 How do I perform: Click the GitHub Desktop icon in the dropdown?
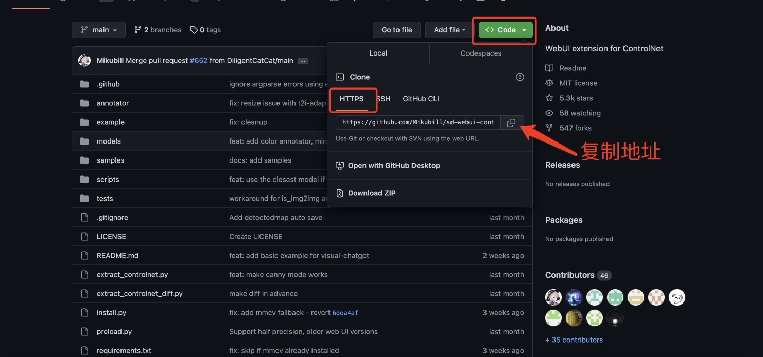point(340,165)
